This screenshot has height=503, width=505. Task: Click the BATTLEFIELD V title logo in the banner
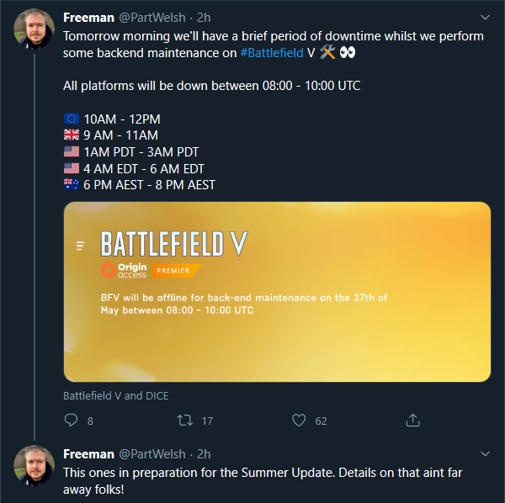[174, 243]
